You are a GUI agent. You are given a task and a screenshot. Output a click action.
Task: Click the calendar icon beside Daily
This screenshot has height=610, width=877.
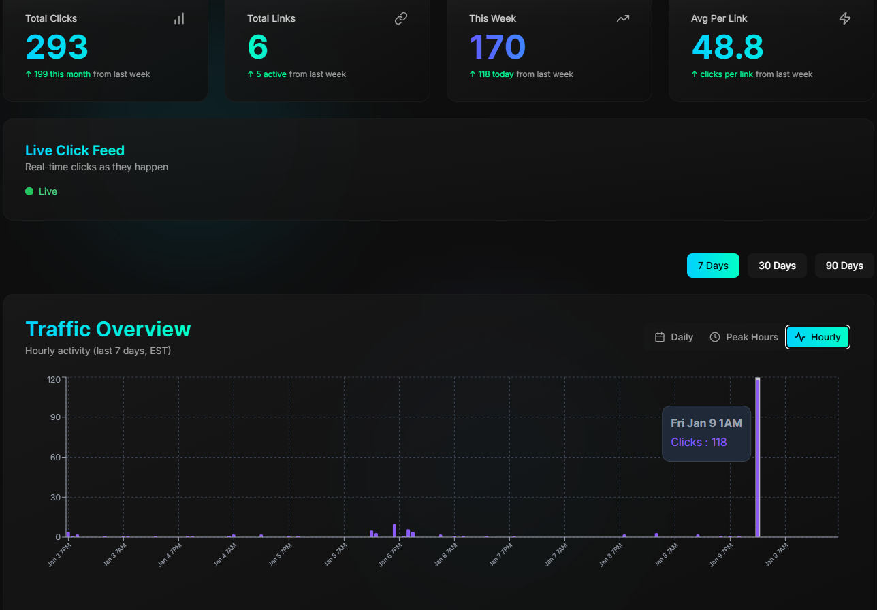point(658,336)
